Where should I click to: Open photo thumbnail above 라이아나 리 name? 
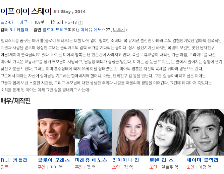point(130,132)
